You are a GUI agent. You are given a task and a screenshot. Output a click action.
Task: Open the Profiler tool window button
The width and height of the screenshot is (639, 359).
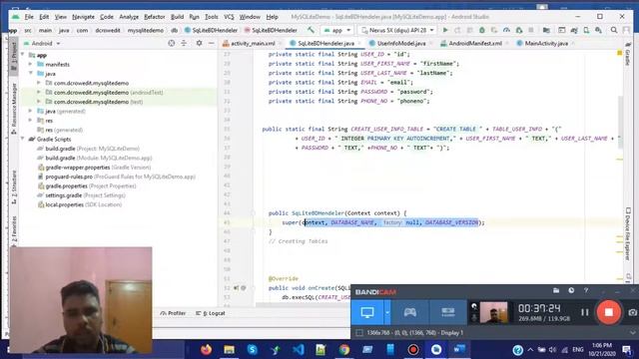(x=173, y=313)
